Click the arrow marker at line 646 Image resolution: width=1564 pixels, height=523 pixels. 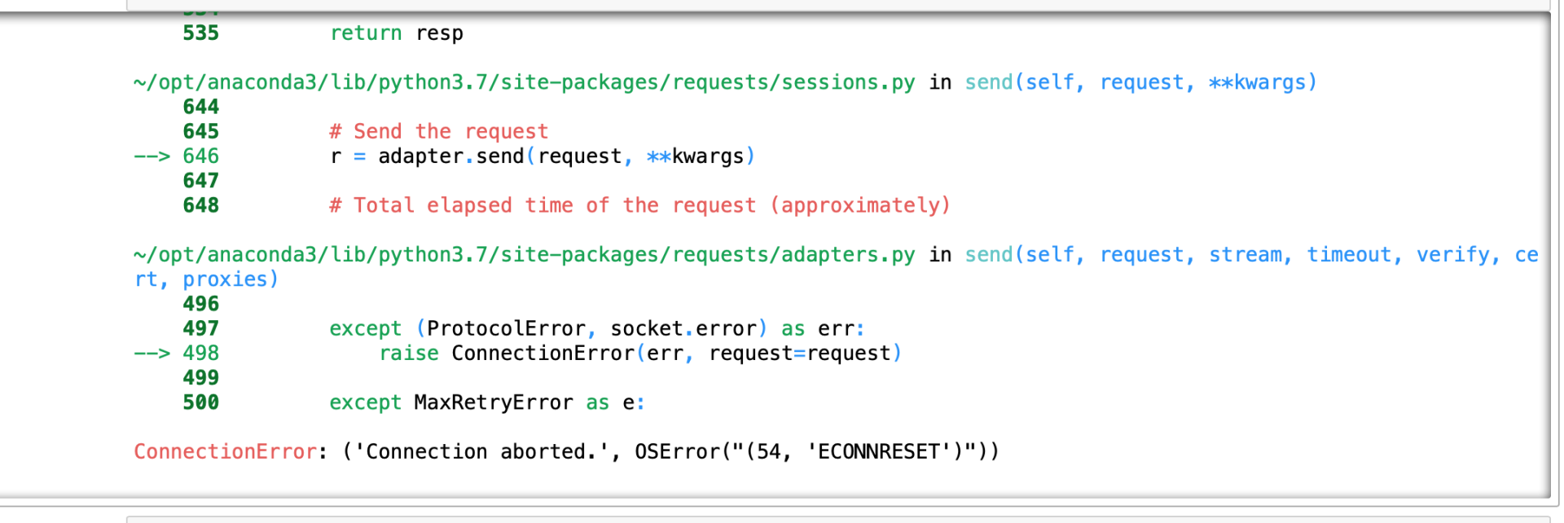pyautogui.click(x=152, y=156)
